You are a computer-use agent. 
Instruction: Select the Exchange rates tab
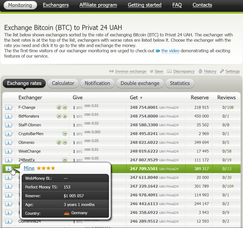pyautogui.click(x=24, y=83)
